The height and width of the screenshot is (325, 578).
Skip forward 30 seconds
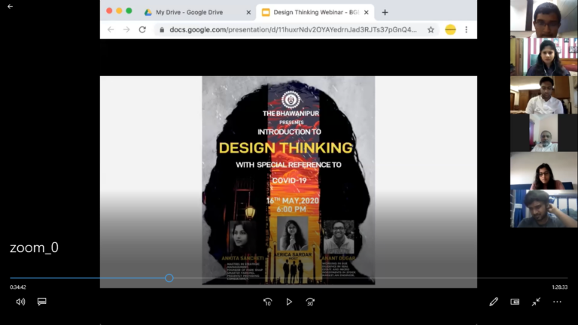click(310, 302)
